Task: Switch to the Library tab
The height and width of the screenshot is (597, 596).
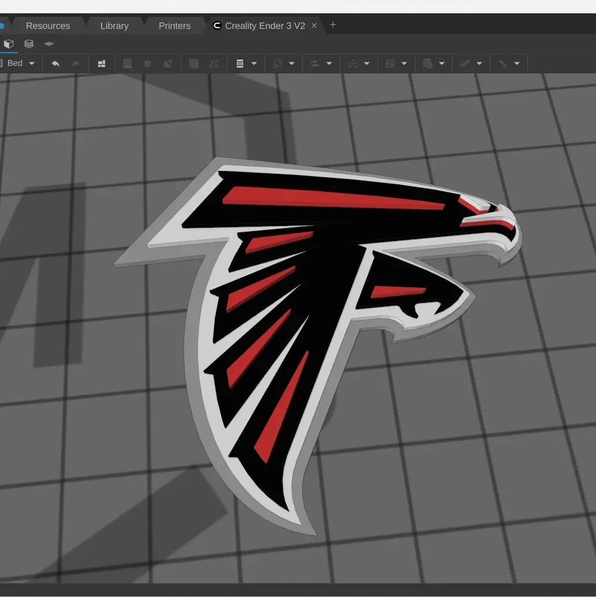Action: pyautogui.click(x=114, y=26)
